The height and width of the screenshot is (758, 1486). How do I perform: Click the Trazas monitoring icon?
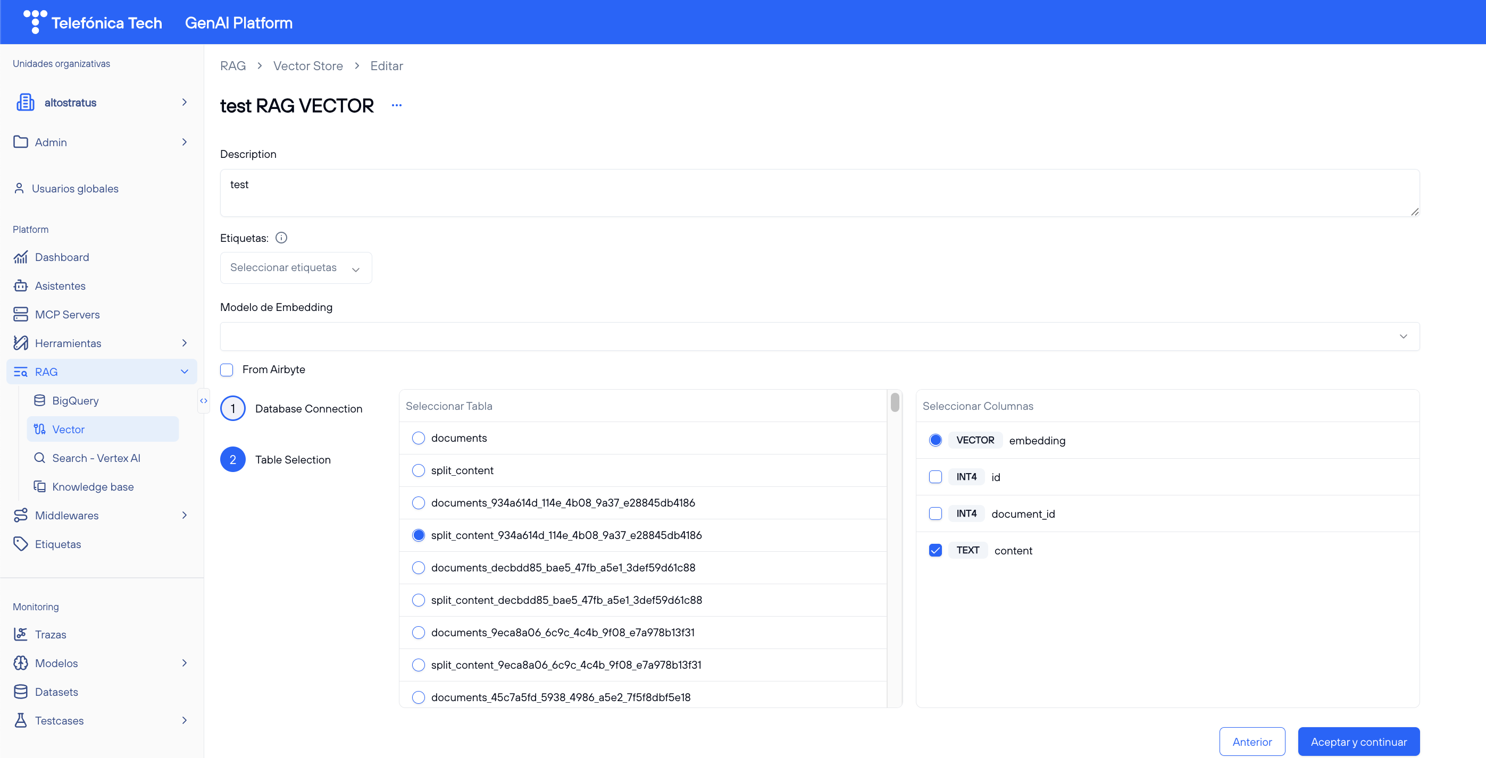pyautogui.click(x=21, y=634)
